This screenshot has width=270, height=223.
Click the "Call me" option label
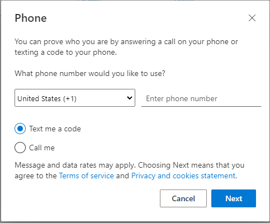42,148
